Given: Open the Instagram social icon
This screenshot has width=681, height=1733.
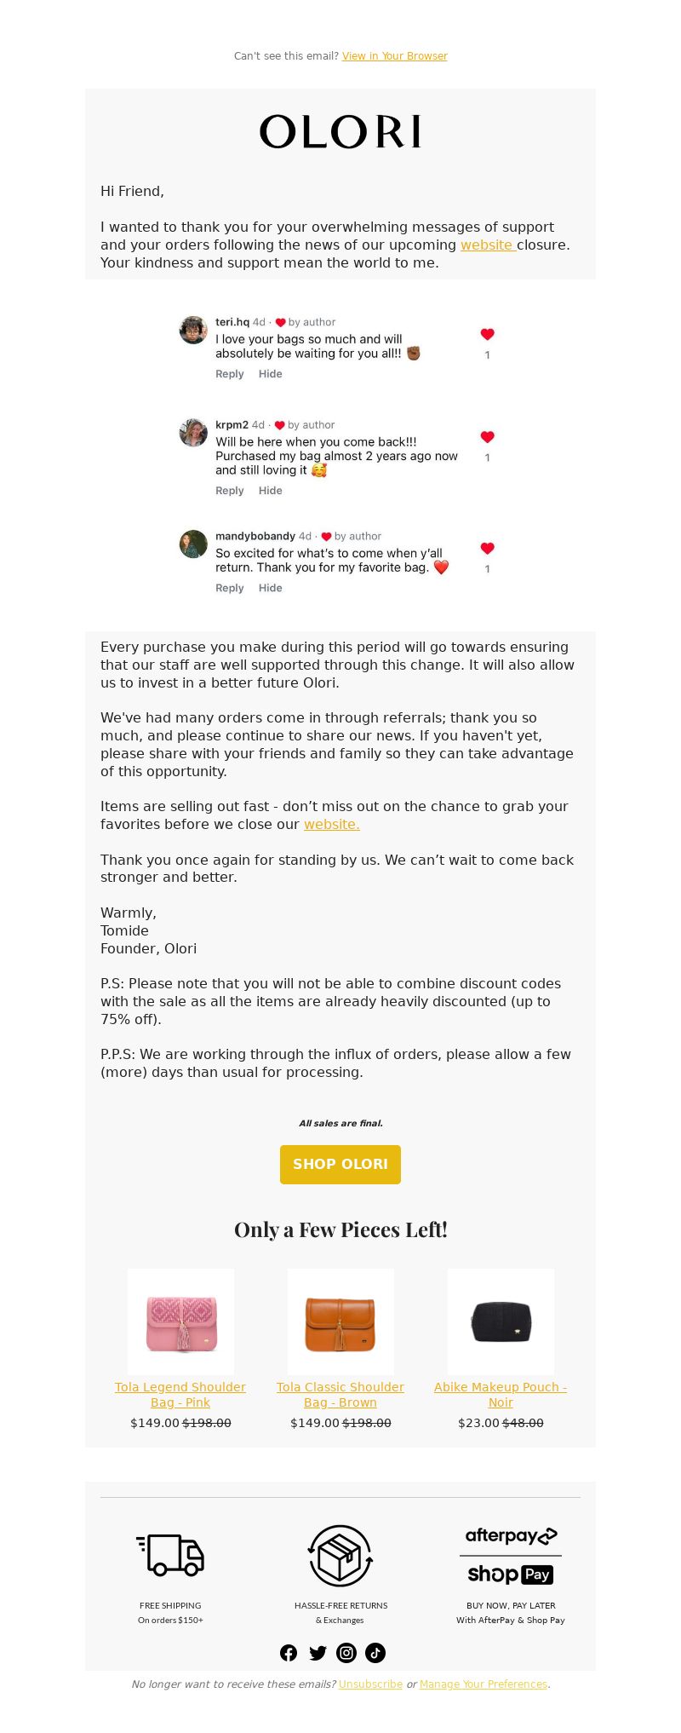Looking at the screenshot, I should click(x=346, y=1653).
